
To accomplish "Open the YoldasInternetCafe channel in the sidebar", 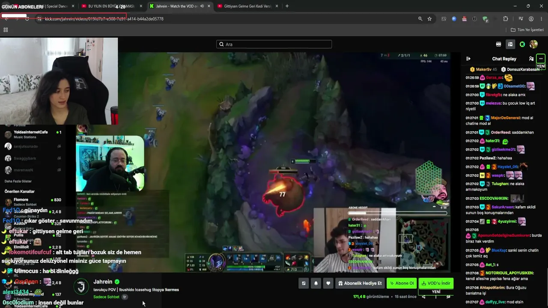I will point(33,134).
